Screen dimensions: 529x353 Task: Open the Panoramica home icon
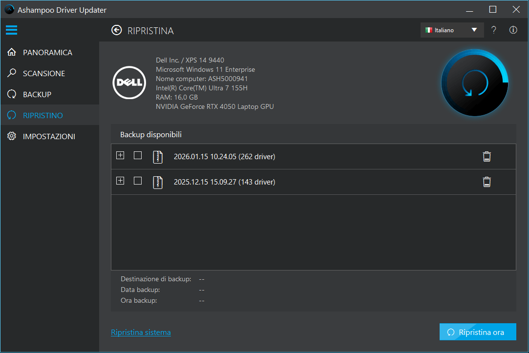click(11, 52)
